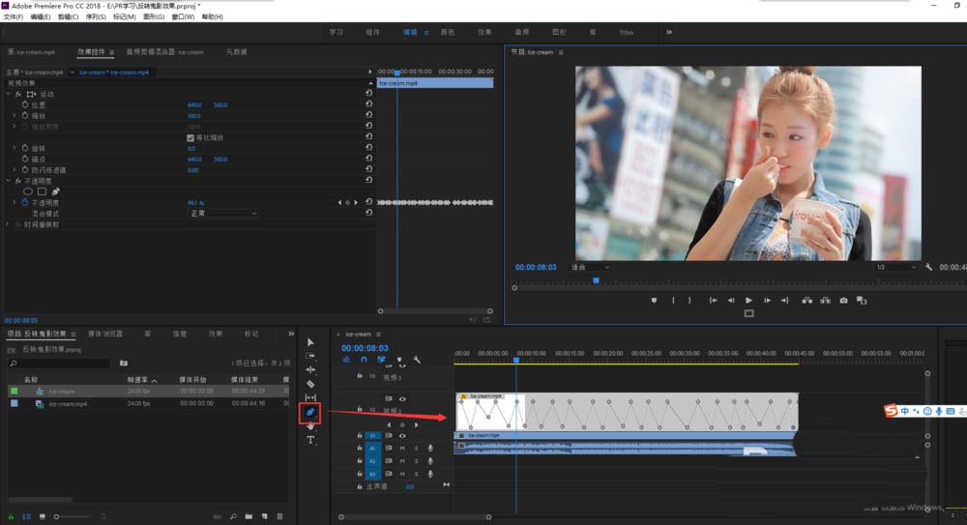
Task: Open the Program monitor zoom-fit dropdown
Action: pyautogui.click(x=590, y=267)
